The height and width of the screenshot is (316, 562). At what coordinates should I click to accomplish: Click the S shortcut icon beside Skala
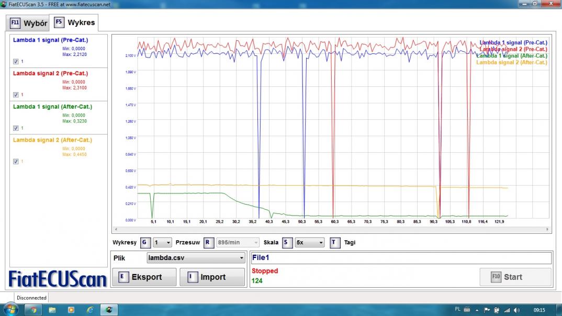tap(287, 243)
